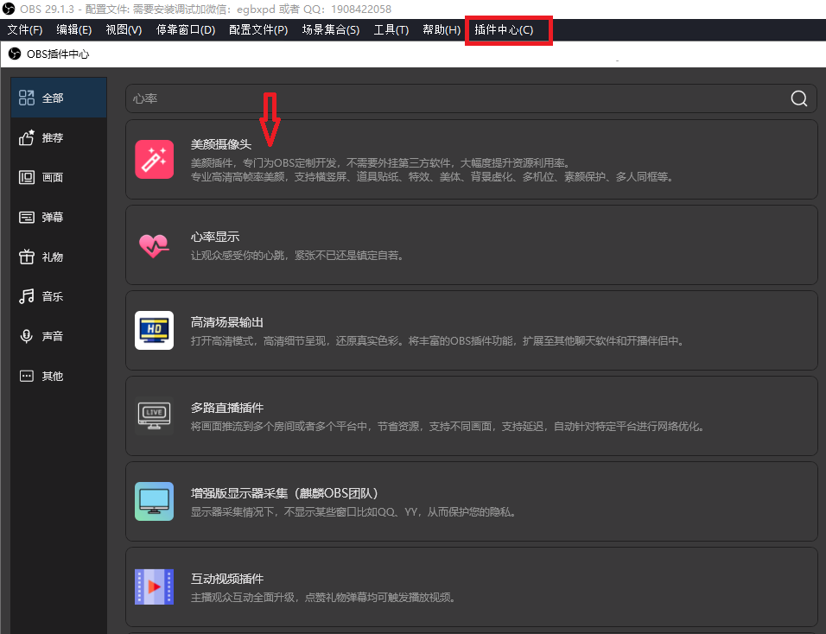Click the 心率显示 plugin card

pyautogui.click(x=471, y=244)
